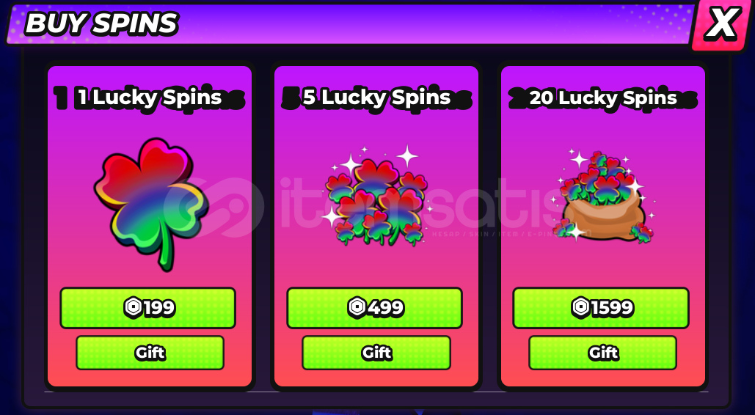Click the 1 Lucky Spins title
Viewport: 755px width, 415px height.
coord(150,98)
